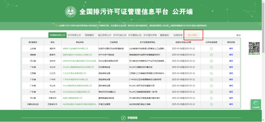Click 填写 link for 广州市 row
265x122 pixels.
pyautogui.click(x=231, y=80)
